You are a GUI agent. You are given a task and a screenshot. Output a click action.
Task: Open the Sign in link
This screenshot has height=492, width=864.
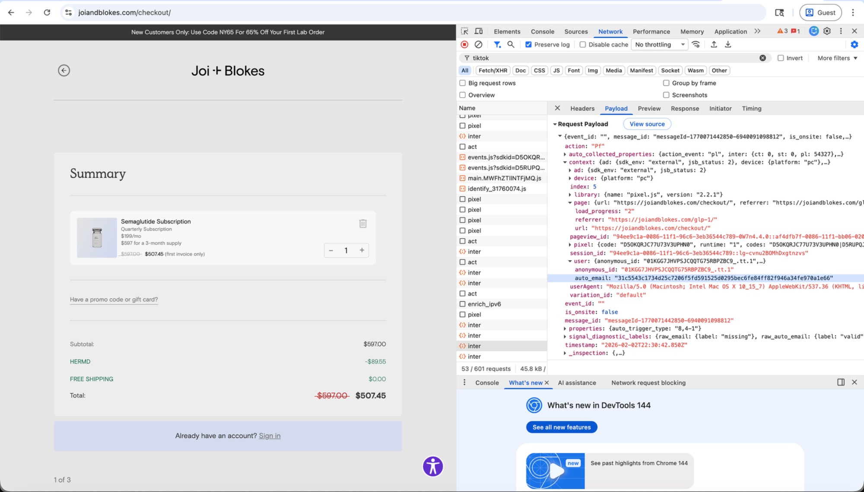click(270, 435)
